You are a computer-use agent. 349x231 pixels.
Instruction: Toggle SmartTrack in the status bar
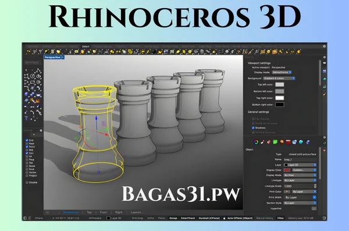pos(188,218)
